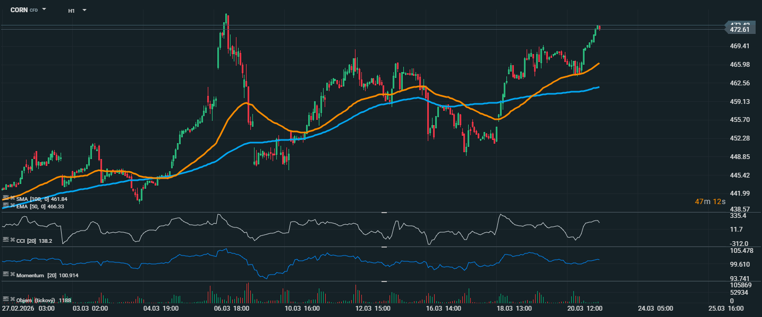Open settings icon for SMA indicator

[x=5, y=198]
